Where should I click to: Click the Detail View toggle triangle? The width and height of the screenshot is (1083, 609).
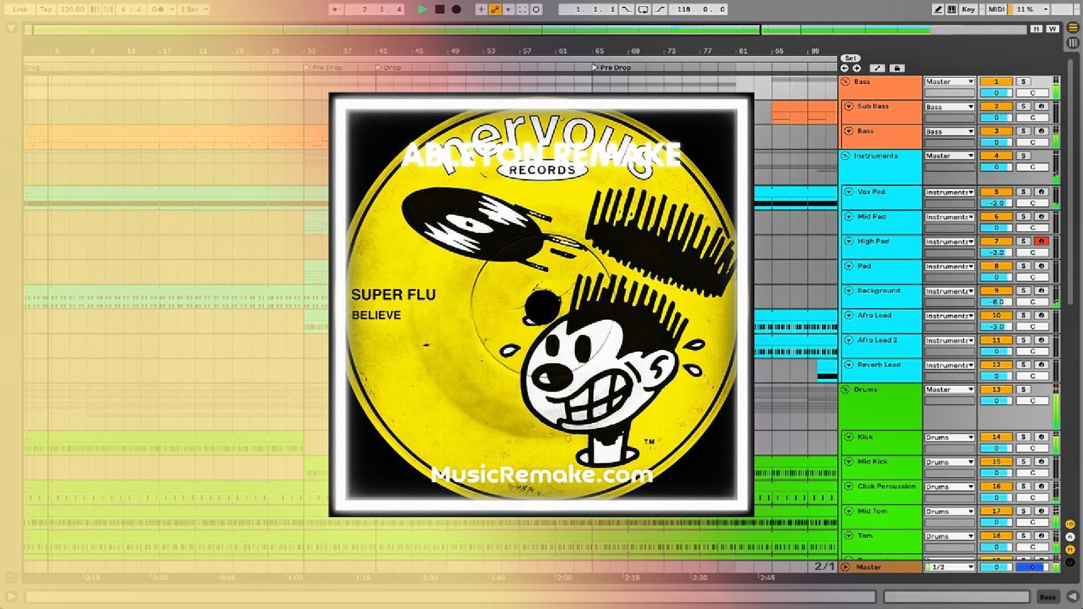click(x=1072, y=597)
